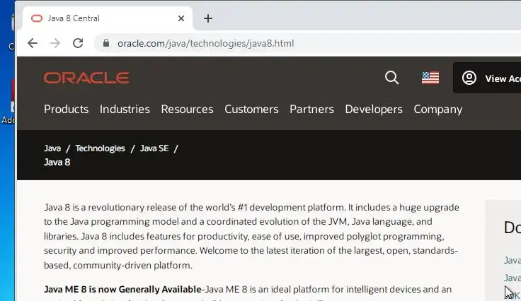Viewport: 521px width, 301px height.
Task: Click the 'Java 8 is a revolutionary release' paragraph
Action: [x=251, y=236]
